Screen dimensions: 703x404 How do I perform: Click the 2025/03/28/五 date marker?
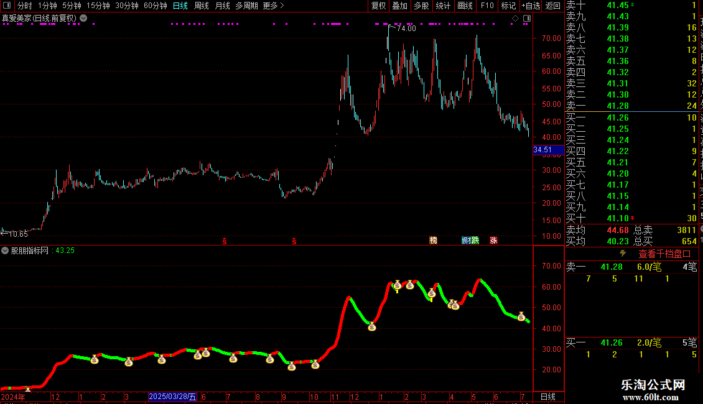point(172,397)
